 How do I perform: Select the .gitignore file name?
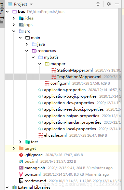coord(34,155)
